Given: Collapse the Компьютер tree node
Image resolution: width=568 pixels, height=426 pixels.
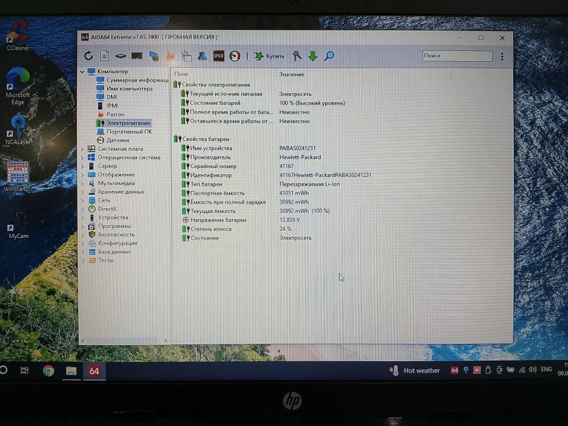Looking at the screenshot, I should pyautogui.click(x=82, y=72).
